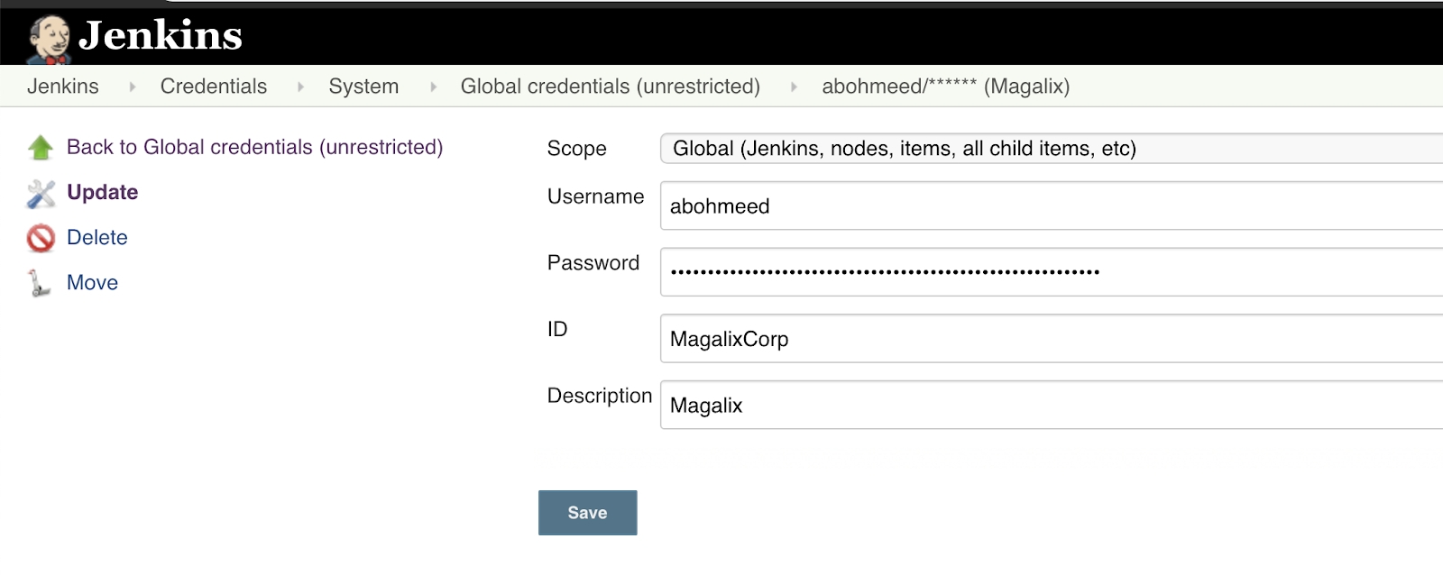Image resolution: width=1443 pixels, height=575 pixels.
Task: Go to Global credentials (unrestricted) breadcrumb
Action: tap(611, 87)
